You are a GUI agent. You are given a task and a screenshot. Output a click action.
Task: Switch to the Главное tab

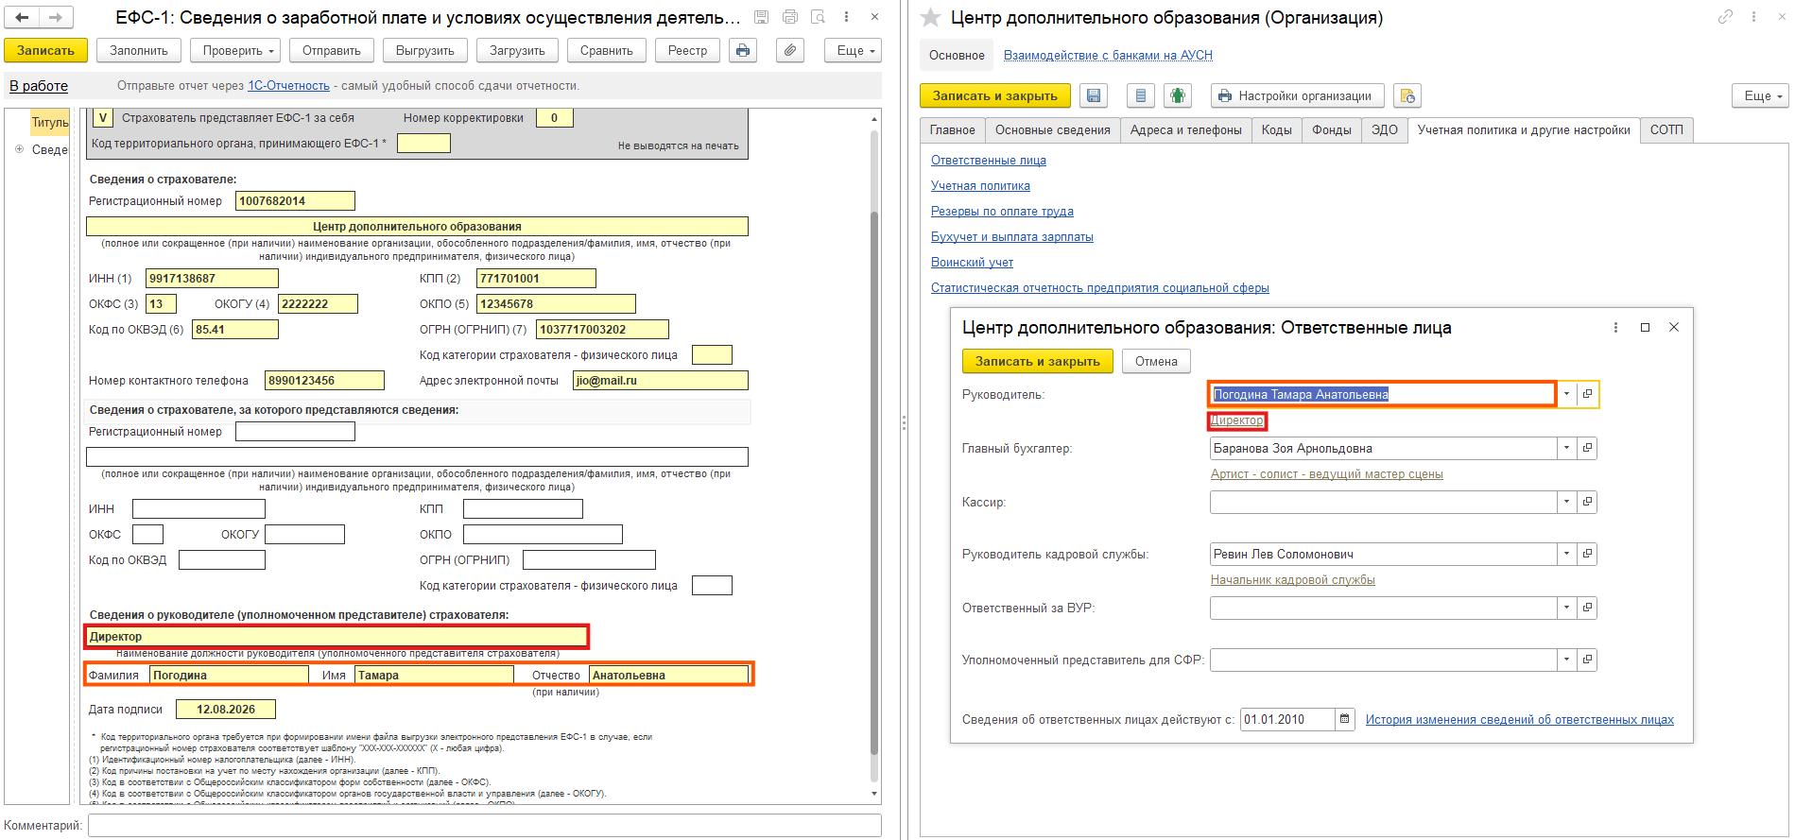952,130
